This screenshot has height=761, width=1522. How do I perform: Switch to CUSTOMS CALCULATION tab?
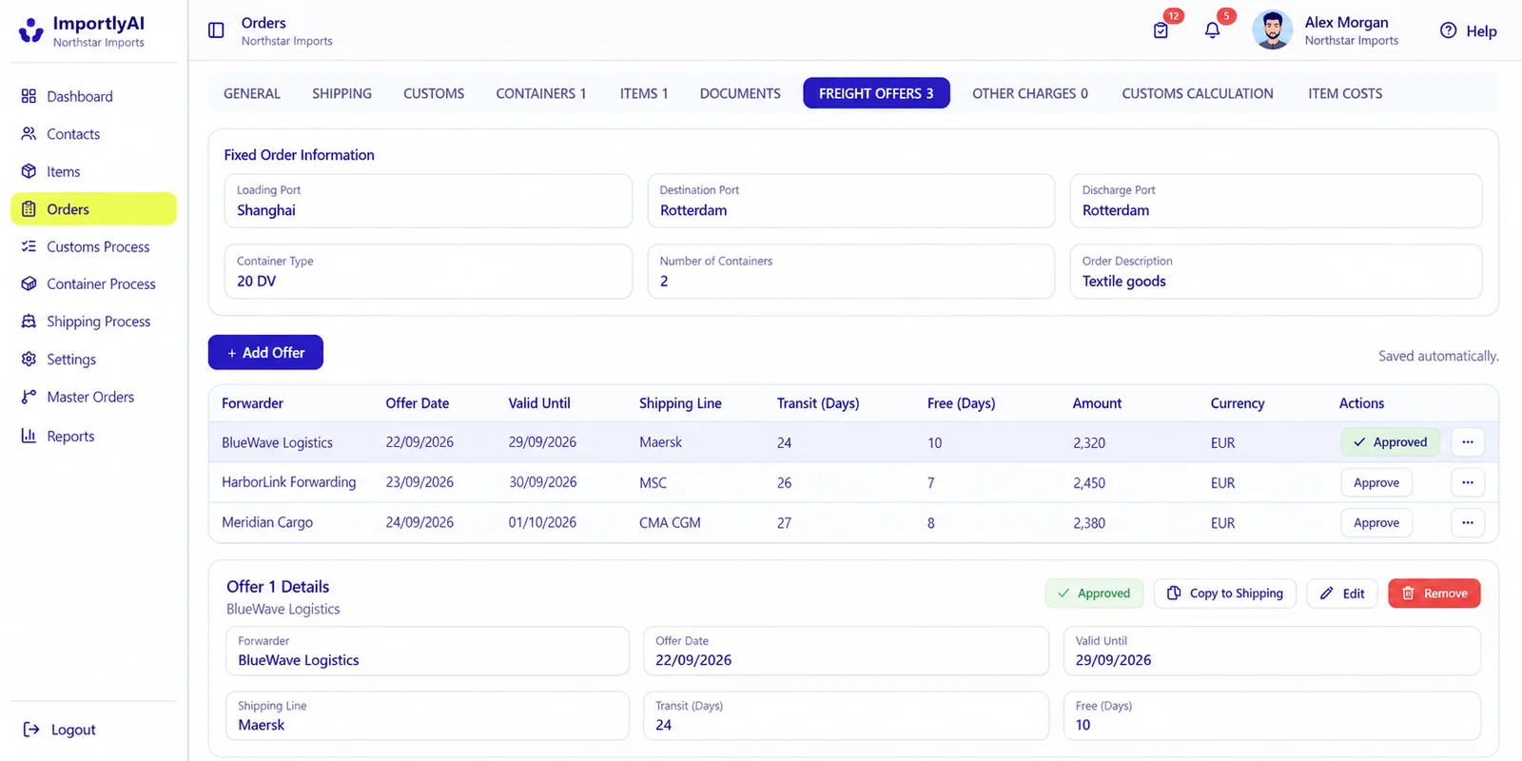coord(1198,93)
